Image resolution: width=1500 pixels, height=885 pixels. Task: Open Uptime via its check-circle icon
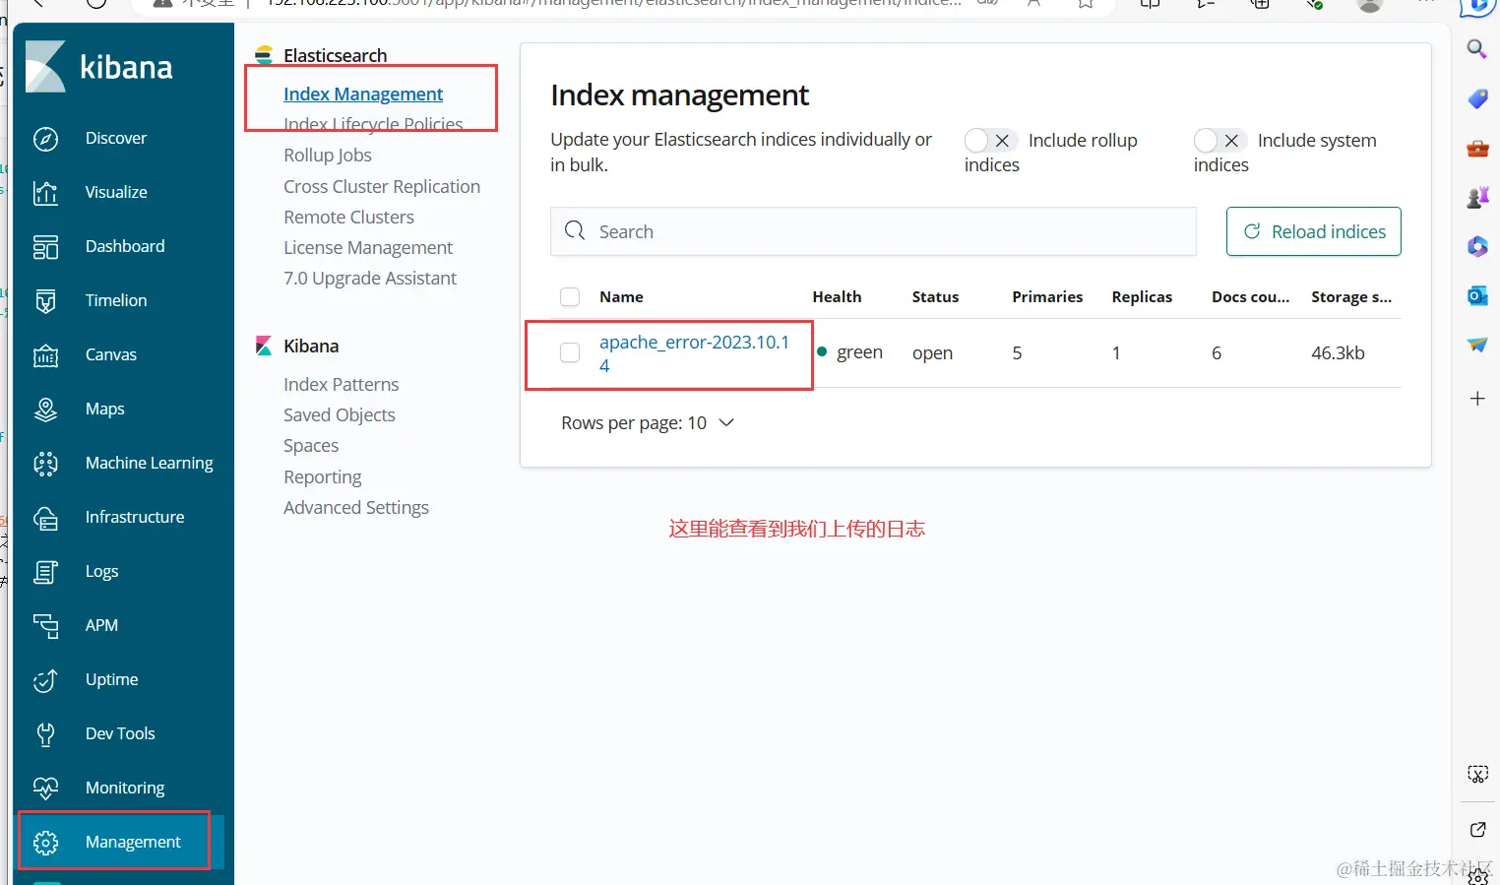pyautogui.click(x=46, y=680)
